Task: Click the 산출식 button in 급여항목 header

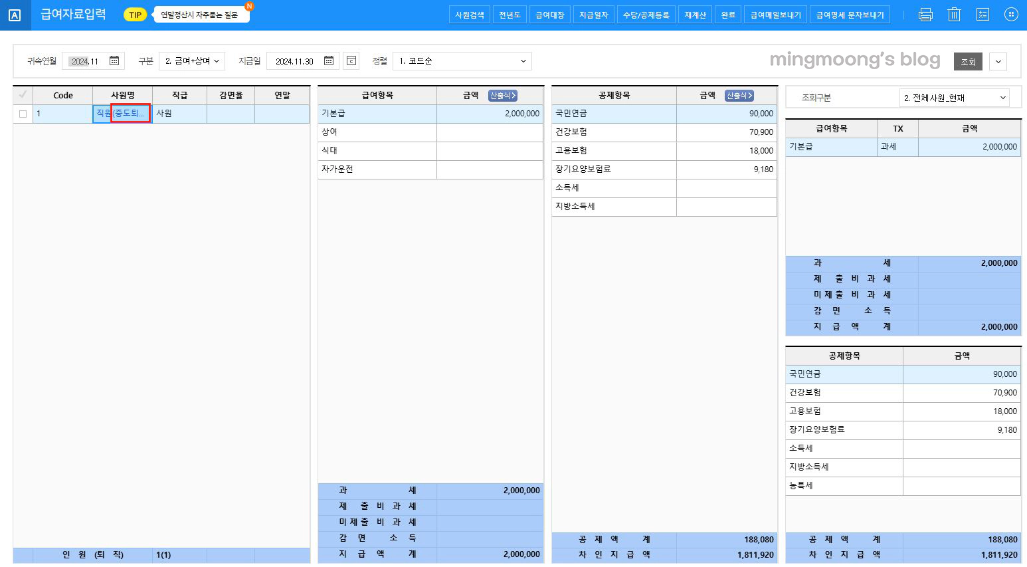Action: (x=503, y=96)
